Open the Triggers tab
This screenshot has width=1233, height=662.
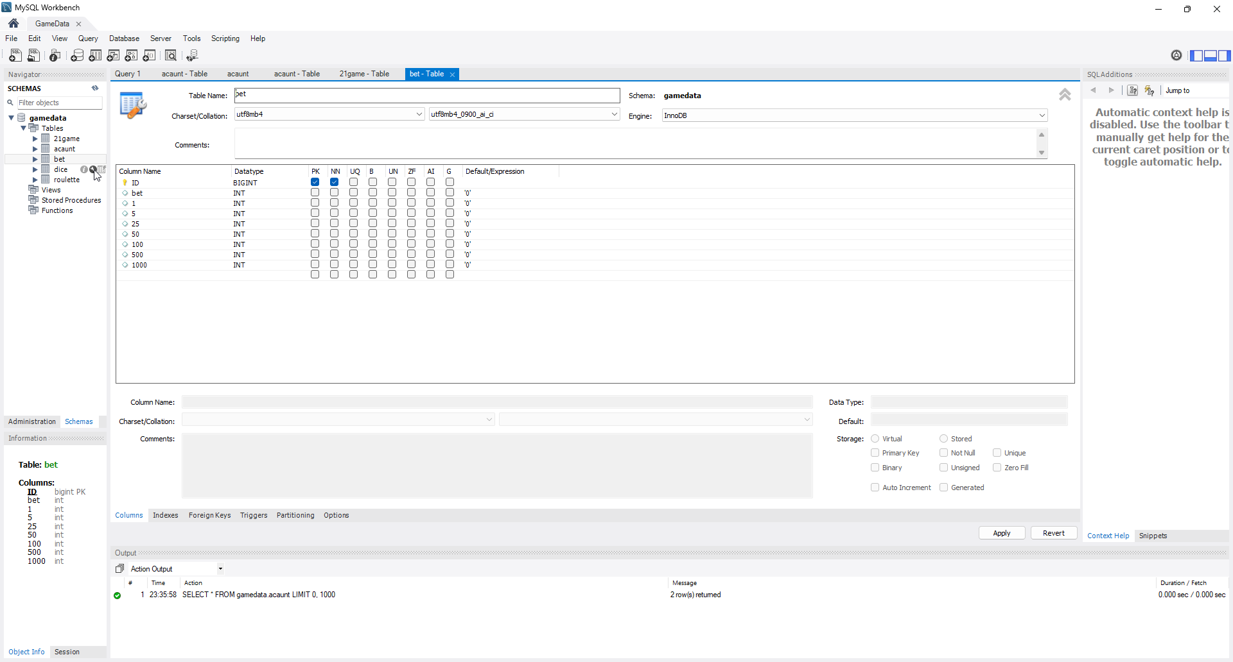coord(254,515)
